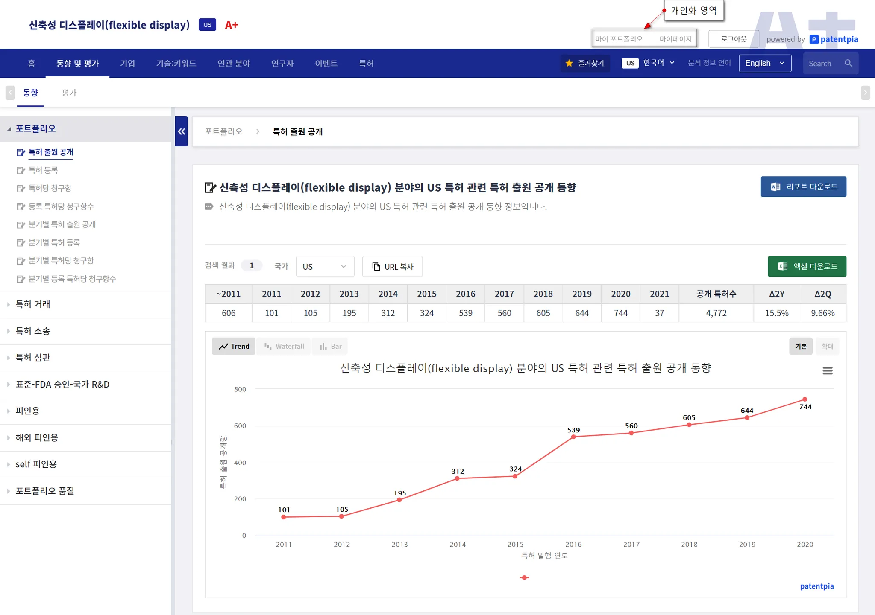Click the star favorites icon
This screenshot has width=875, height=615.
point(569,63)
